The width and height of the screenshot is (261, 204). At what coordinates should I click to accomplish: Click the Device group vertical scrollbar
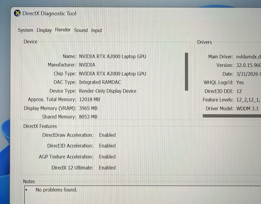click(x=186, y=72)
